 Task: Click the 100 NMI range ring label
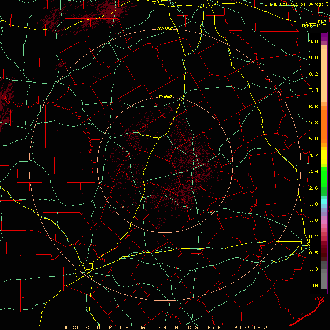click(x=165, y=29)
